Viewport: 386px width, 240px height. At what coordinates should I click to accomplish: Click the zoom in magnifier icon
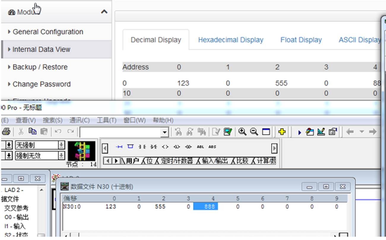pyautogui.click(x=242, y=132)
